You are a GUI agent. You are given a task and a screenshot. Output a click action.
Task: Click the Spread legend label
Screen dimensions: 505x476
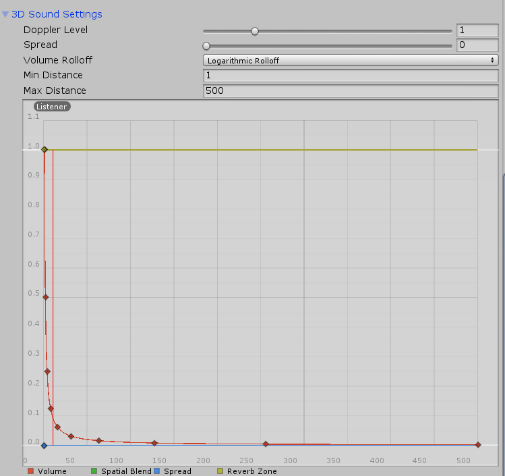tap(177, 471)
